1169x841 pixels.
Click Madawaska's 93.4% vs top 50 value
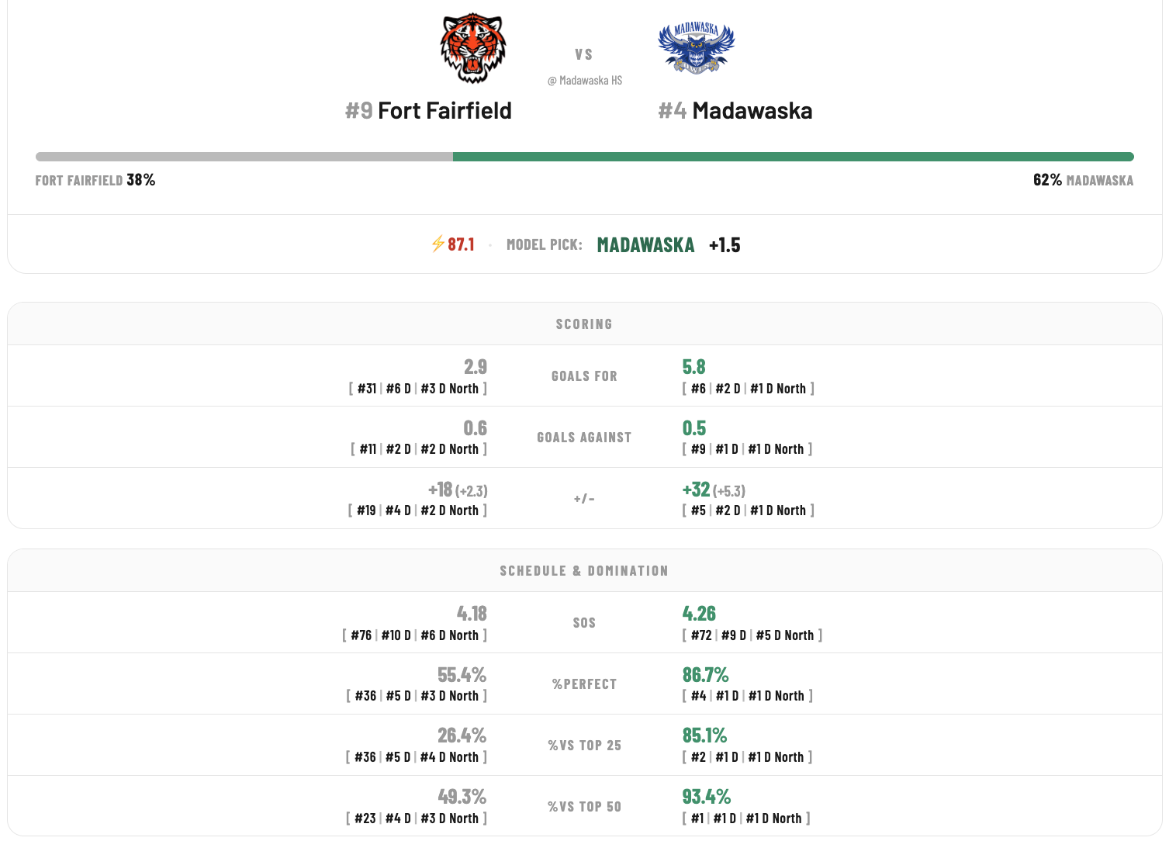click(x=707, y=797)
